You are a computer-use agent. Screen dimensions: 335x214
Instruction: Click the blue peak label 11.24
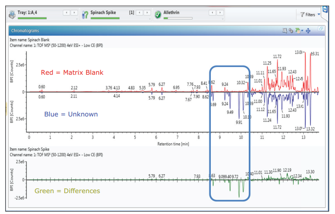tap(267, 120)
